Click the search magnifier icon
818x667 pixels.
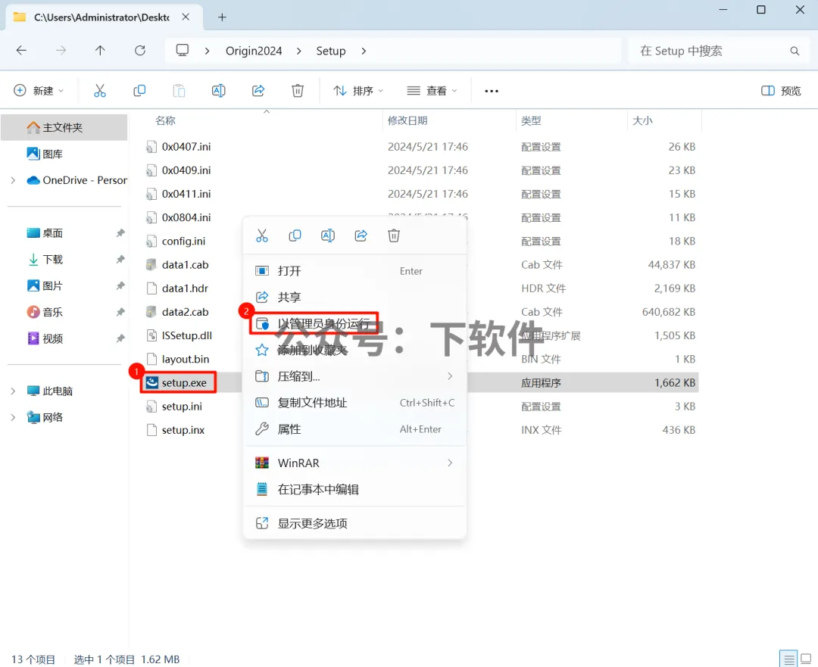tap(795, 51)
